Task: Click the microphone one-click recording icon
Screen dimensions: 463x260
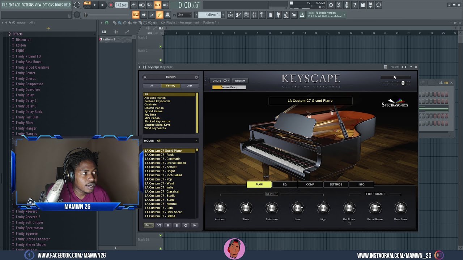Action: [347, 5]
